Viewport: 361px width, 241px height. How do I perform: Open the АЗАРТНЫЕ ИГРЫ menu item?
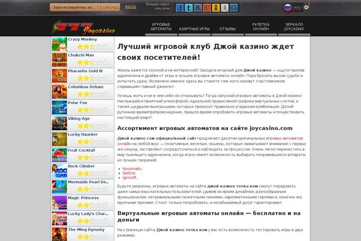[x=194, y=29]
